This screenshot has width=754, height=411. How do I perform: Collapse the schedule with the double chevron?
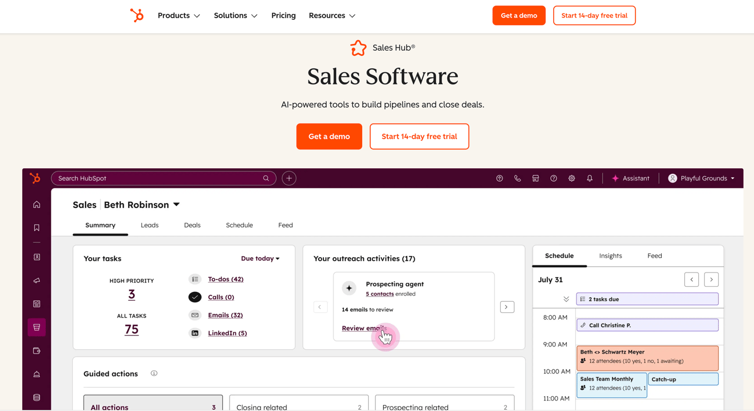click(566, 299)
